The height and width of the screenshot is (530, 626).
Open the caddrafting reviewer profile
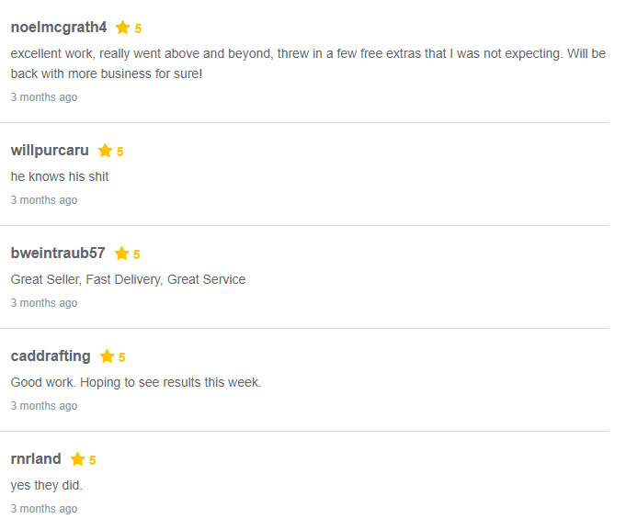point(51,356)
